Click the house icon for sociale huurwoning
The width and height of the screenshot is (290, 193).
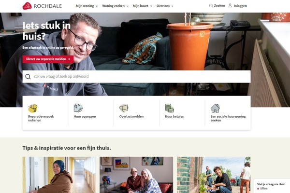[x=215, y=108]
